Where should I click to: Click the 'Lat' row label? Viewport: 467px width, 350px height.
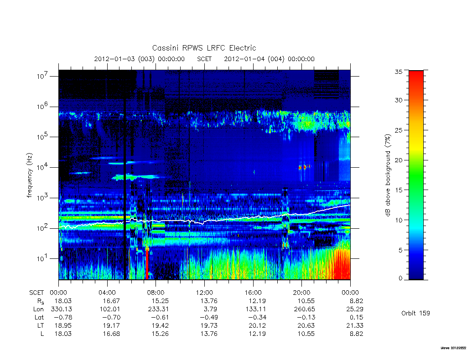[x=39, y=317]
